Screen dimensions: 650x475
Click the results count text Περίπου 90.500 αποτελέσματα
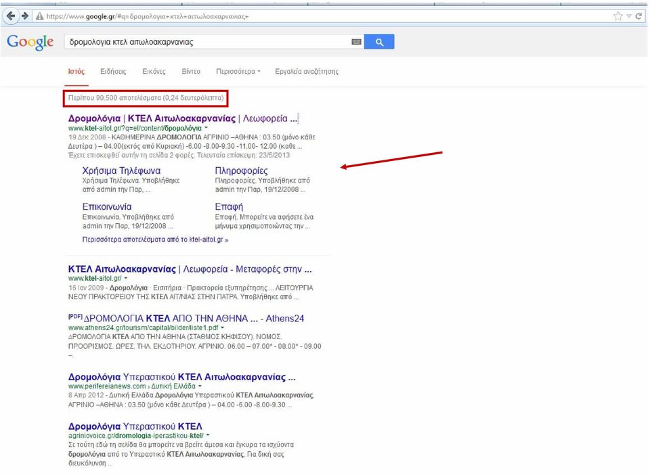pyautogui.click(x=146, y=98)
